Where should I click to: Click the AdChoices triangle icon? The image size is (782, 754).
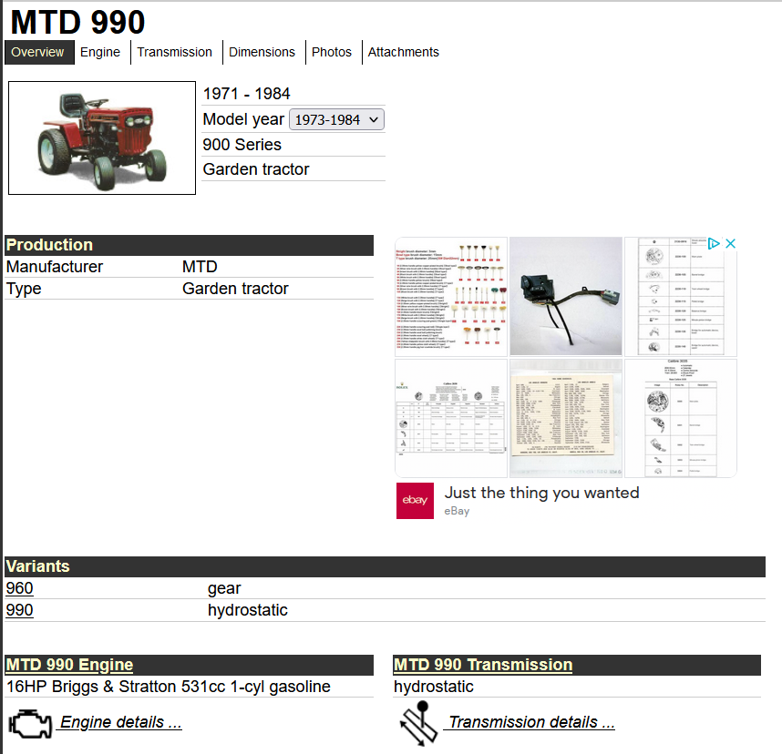(714, 244)
